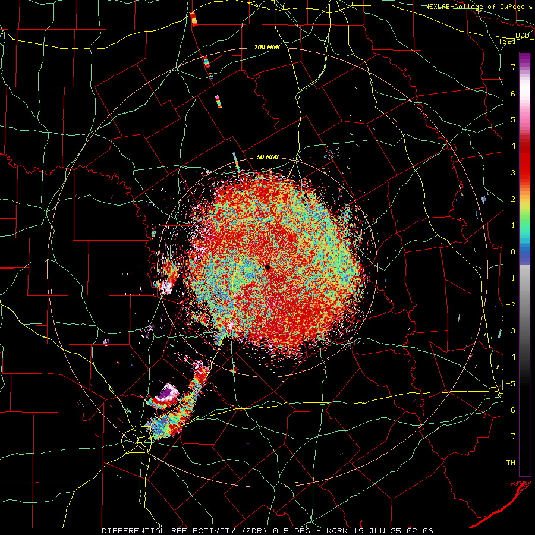The image size is (535, 535).
Task: Click the [dB] units label
Action: pos(507,41)
